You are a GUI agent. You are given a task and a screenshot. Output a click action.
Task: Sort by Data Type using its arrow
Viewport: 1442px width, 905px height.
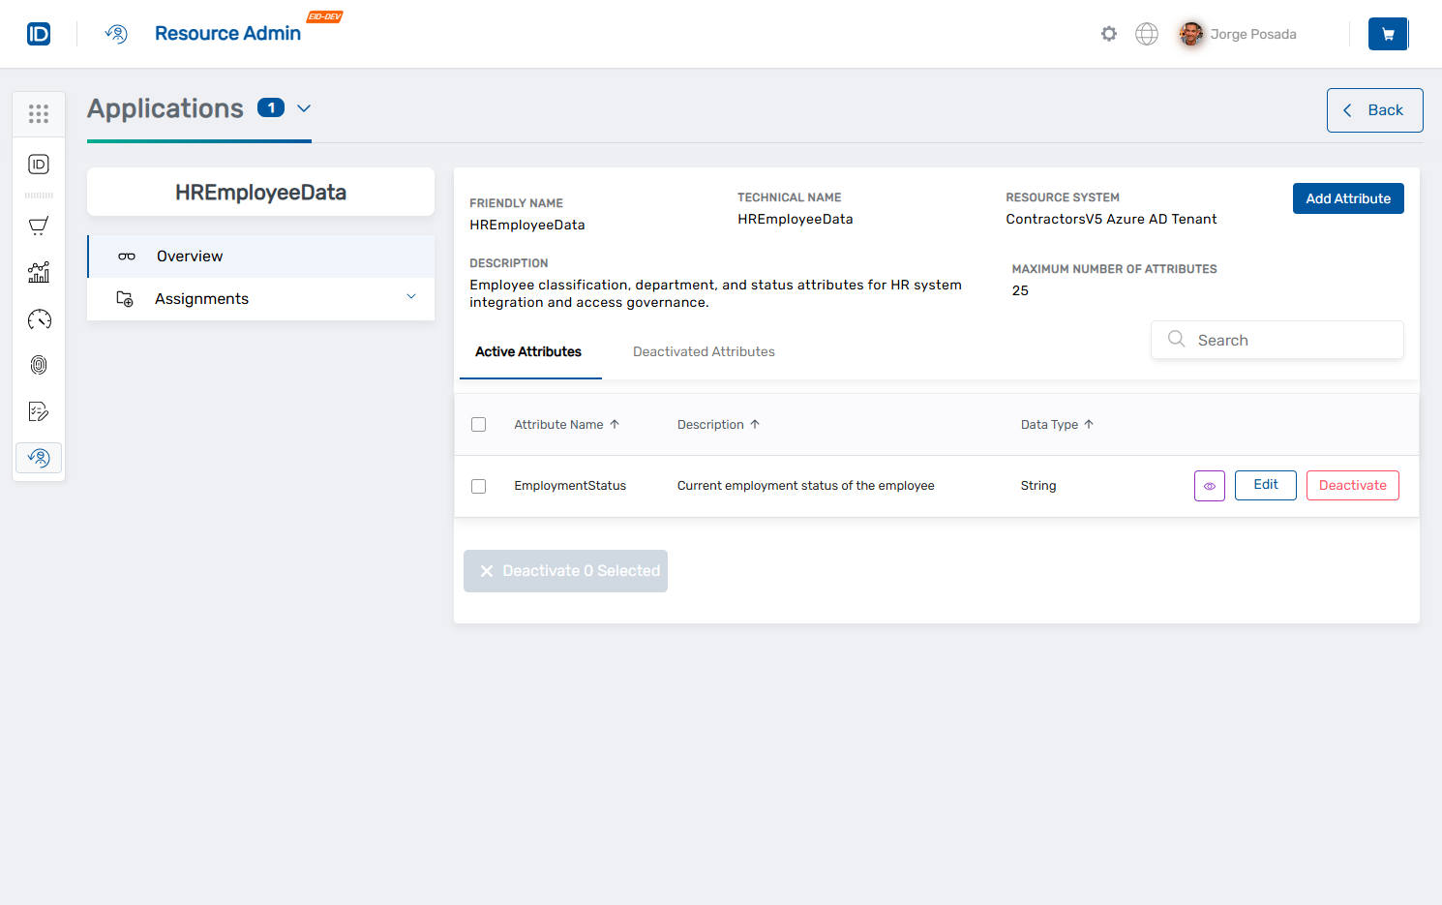[1088, 424]
